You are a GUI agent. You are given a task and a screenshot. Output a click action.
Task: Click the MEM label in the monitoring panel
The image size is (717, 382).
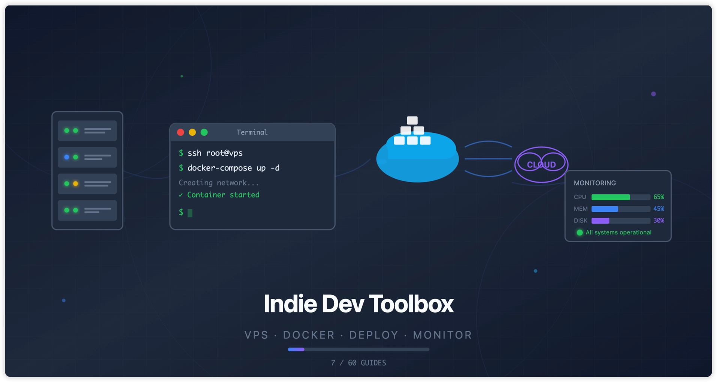pos(581,209)
